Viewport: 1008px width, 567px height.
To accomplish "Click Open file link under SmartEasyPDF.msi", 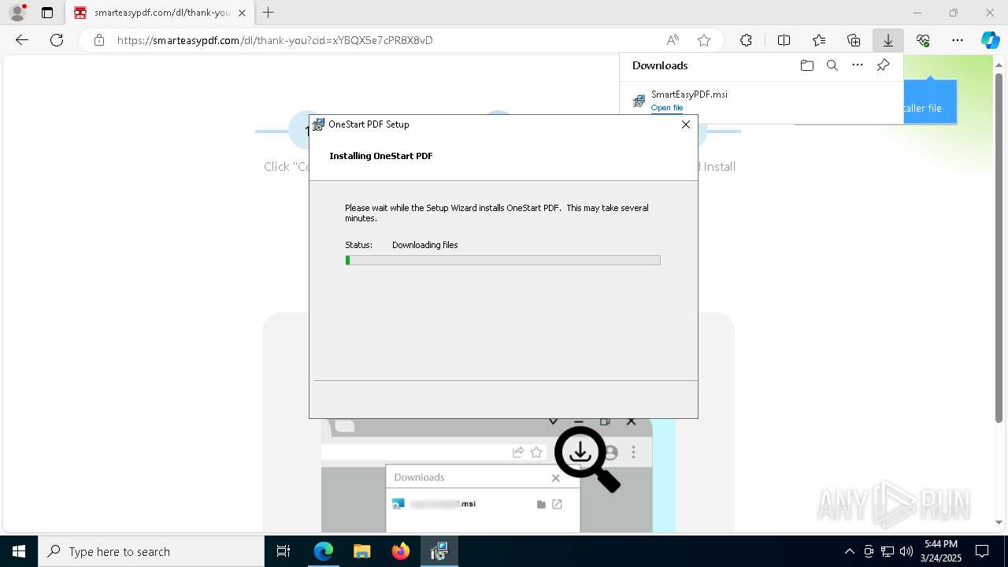I will click(666, 108).
